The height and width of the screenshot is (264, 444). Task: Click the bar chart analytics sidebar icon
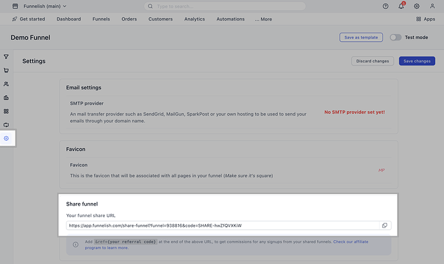(6, 98)
